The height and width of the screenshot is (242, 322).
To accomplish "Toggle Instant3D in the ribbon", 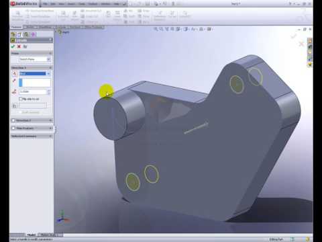I will (184, 15).
